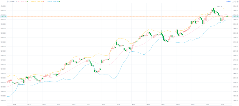
Task: Select the 06/20 date on time axis
Action: tap(223, 104)
